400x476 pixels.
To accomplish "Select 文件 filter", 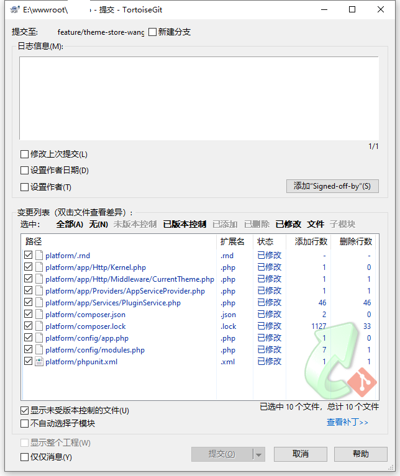I will [x=316, y=224].
